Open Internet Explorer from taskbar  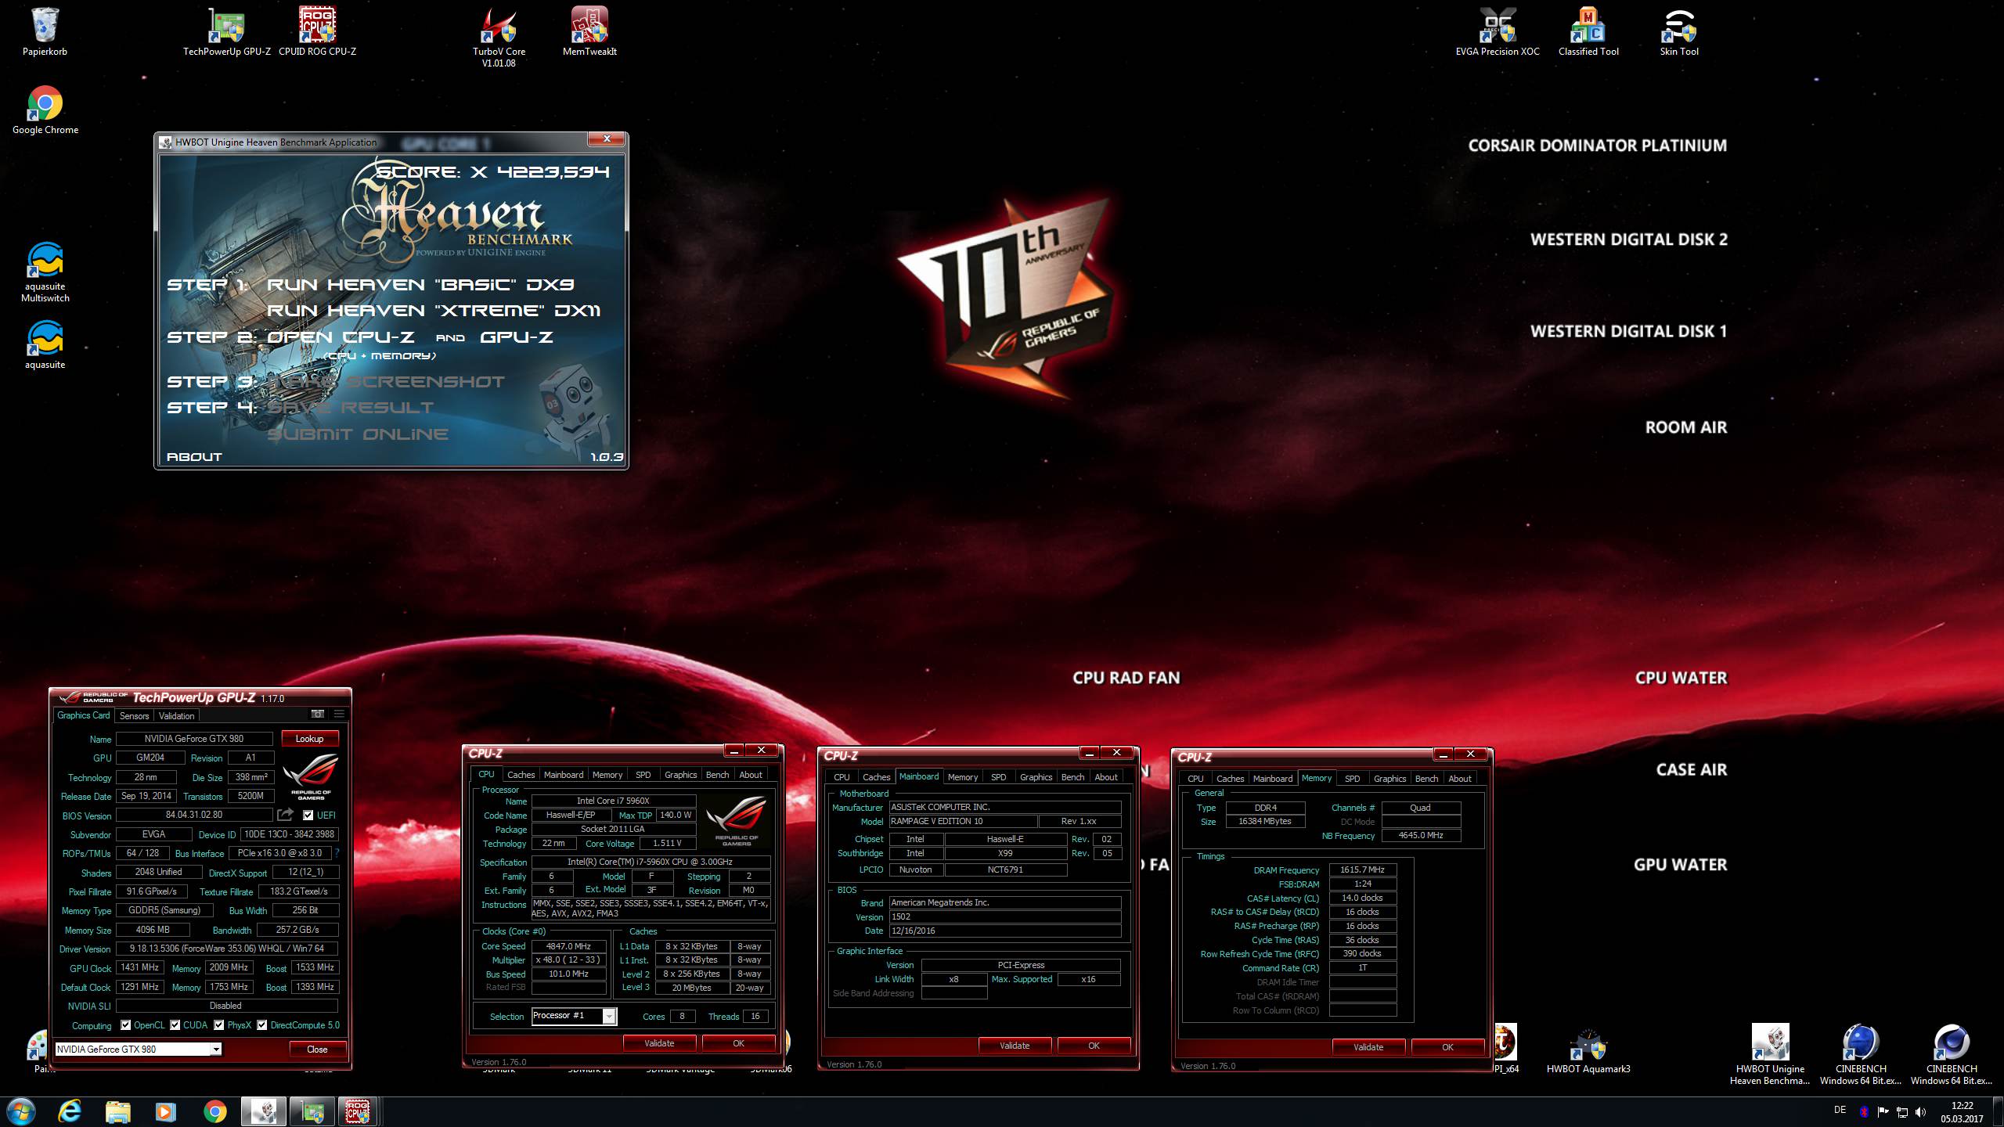[x=70, y=1111]
